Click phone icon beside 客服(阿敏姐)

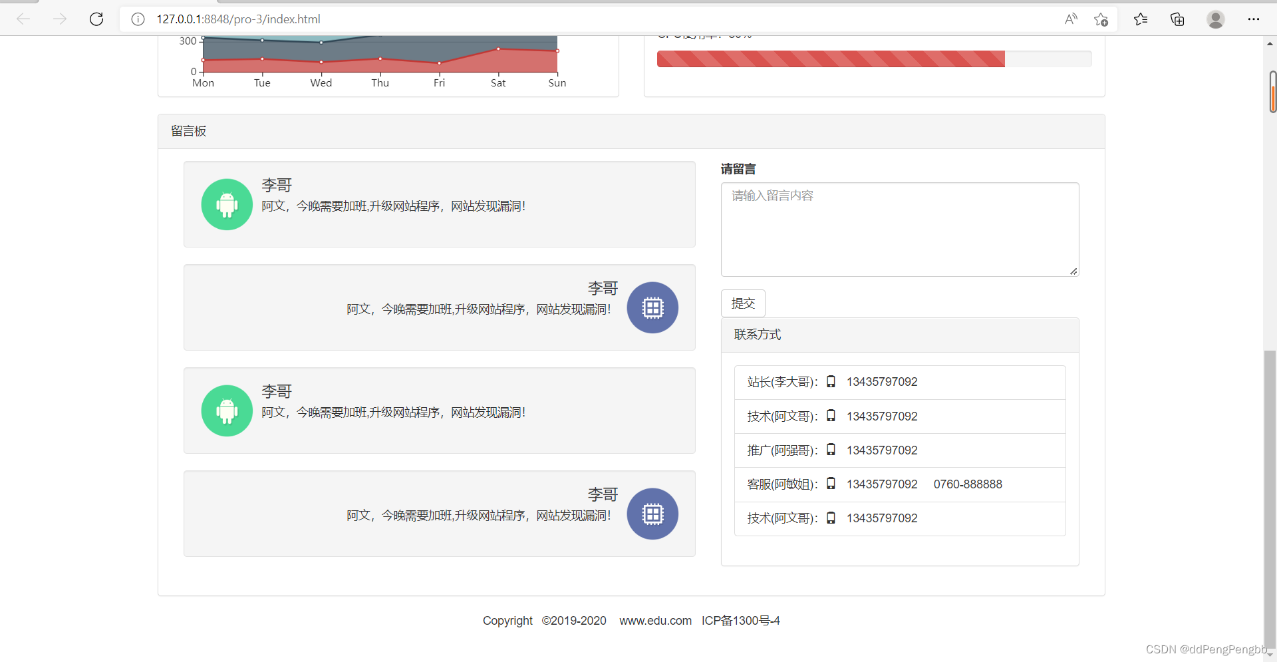pos(831,483)
